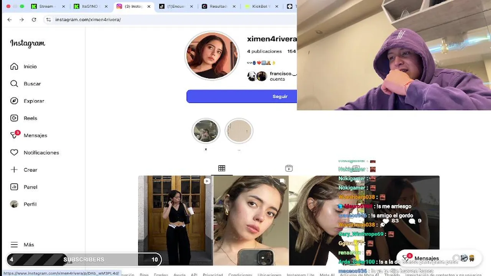Image resolution: width=491 pixels, height=276 pixels.
Task: Select posts grid tab icon
Action: click(x=222, y=168)
